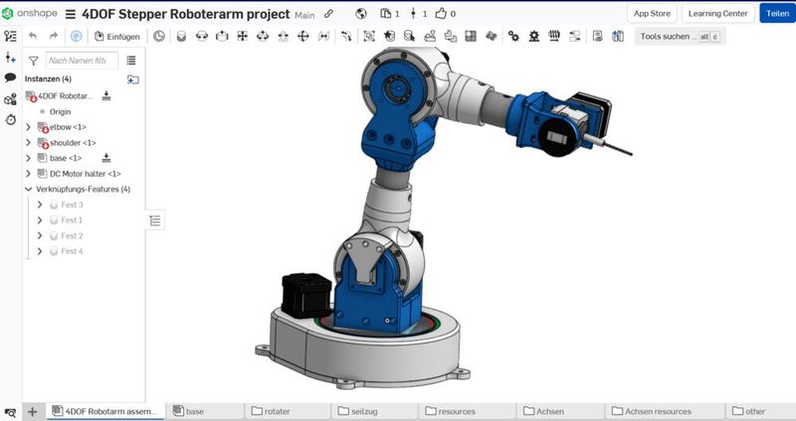Viewport: 796px width, 421px height.
Task: Click the blue circular update icon beside Redo
Action: (76, 36)
